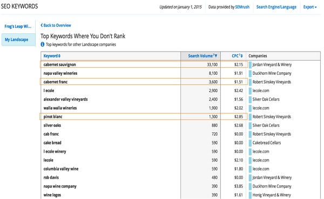Click the blue bar beside Jordan Vineyard & Winery in the cabernet sauvignon row

pos(250,65)
